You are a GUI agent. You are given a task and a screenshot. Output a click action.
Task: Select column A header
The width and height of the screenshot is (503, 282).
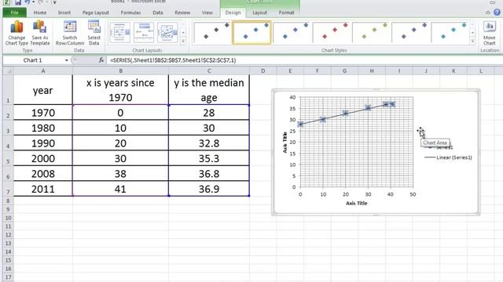click(43, 71)
